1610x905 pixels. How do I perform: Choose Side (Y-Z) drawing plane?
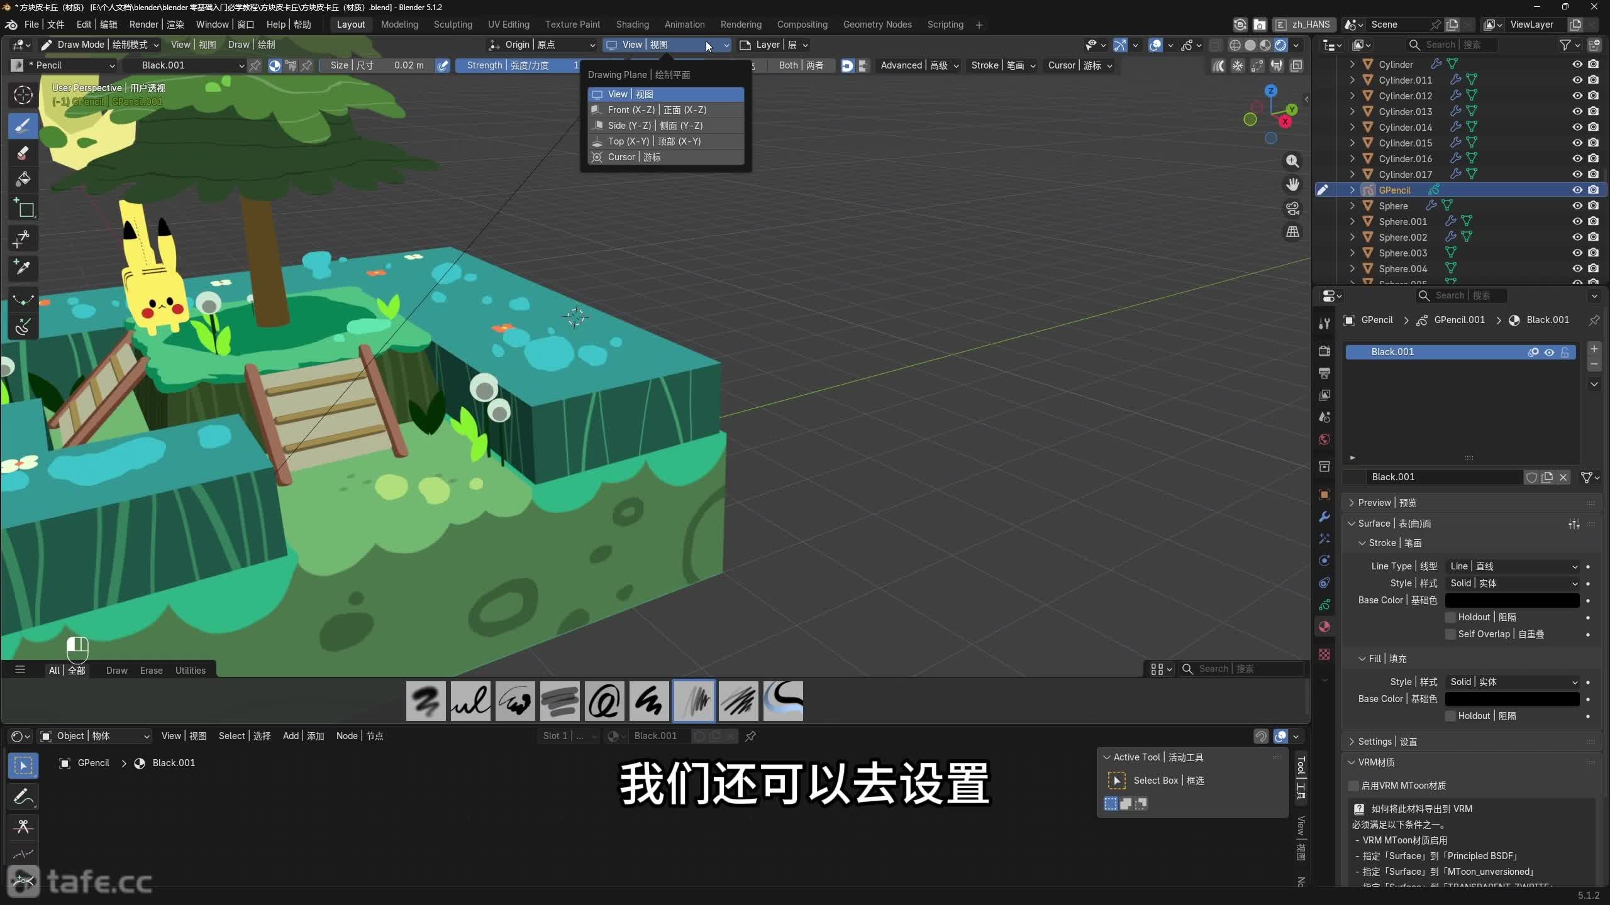click(666, 126)
